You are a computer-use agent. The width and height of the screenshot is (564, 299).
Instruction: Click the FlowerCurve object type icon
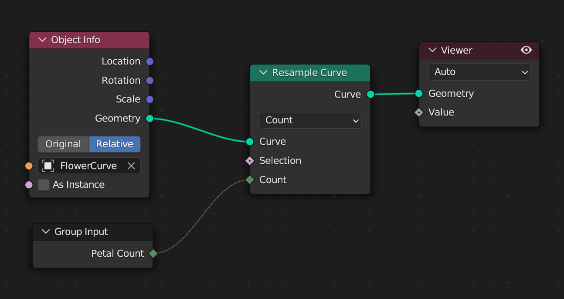(x=48, y=166)
